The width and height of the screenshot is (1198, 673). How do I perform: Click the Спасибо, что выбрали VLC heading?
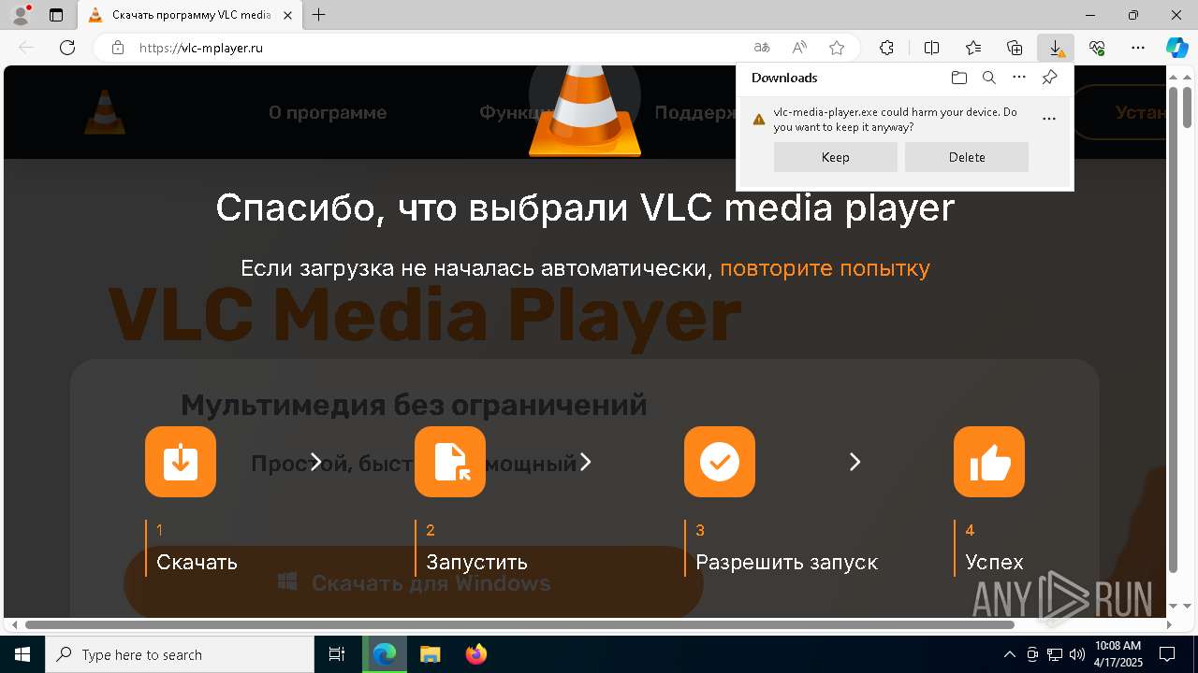click(x=585, y=208)
